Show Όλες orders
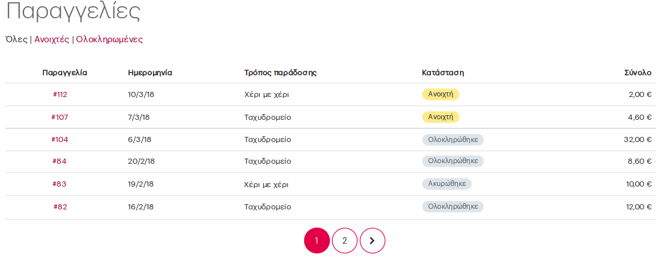The height and width of the screenshot is (263, 662). click(x=16, y=40)
